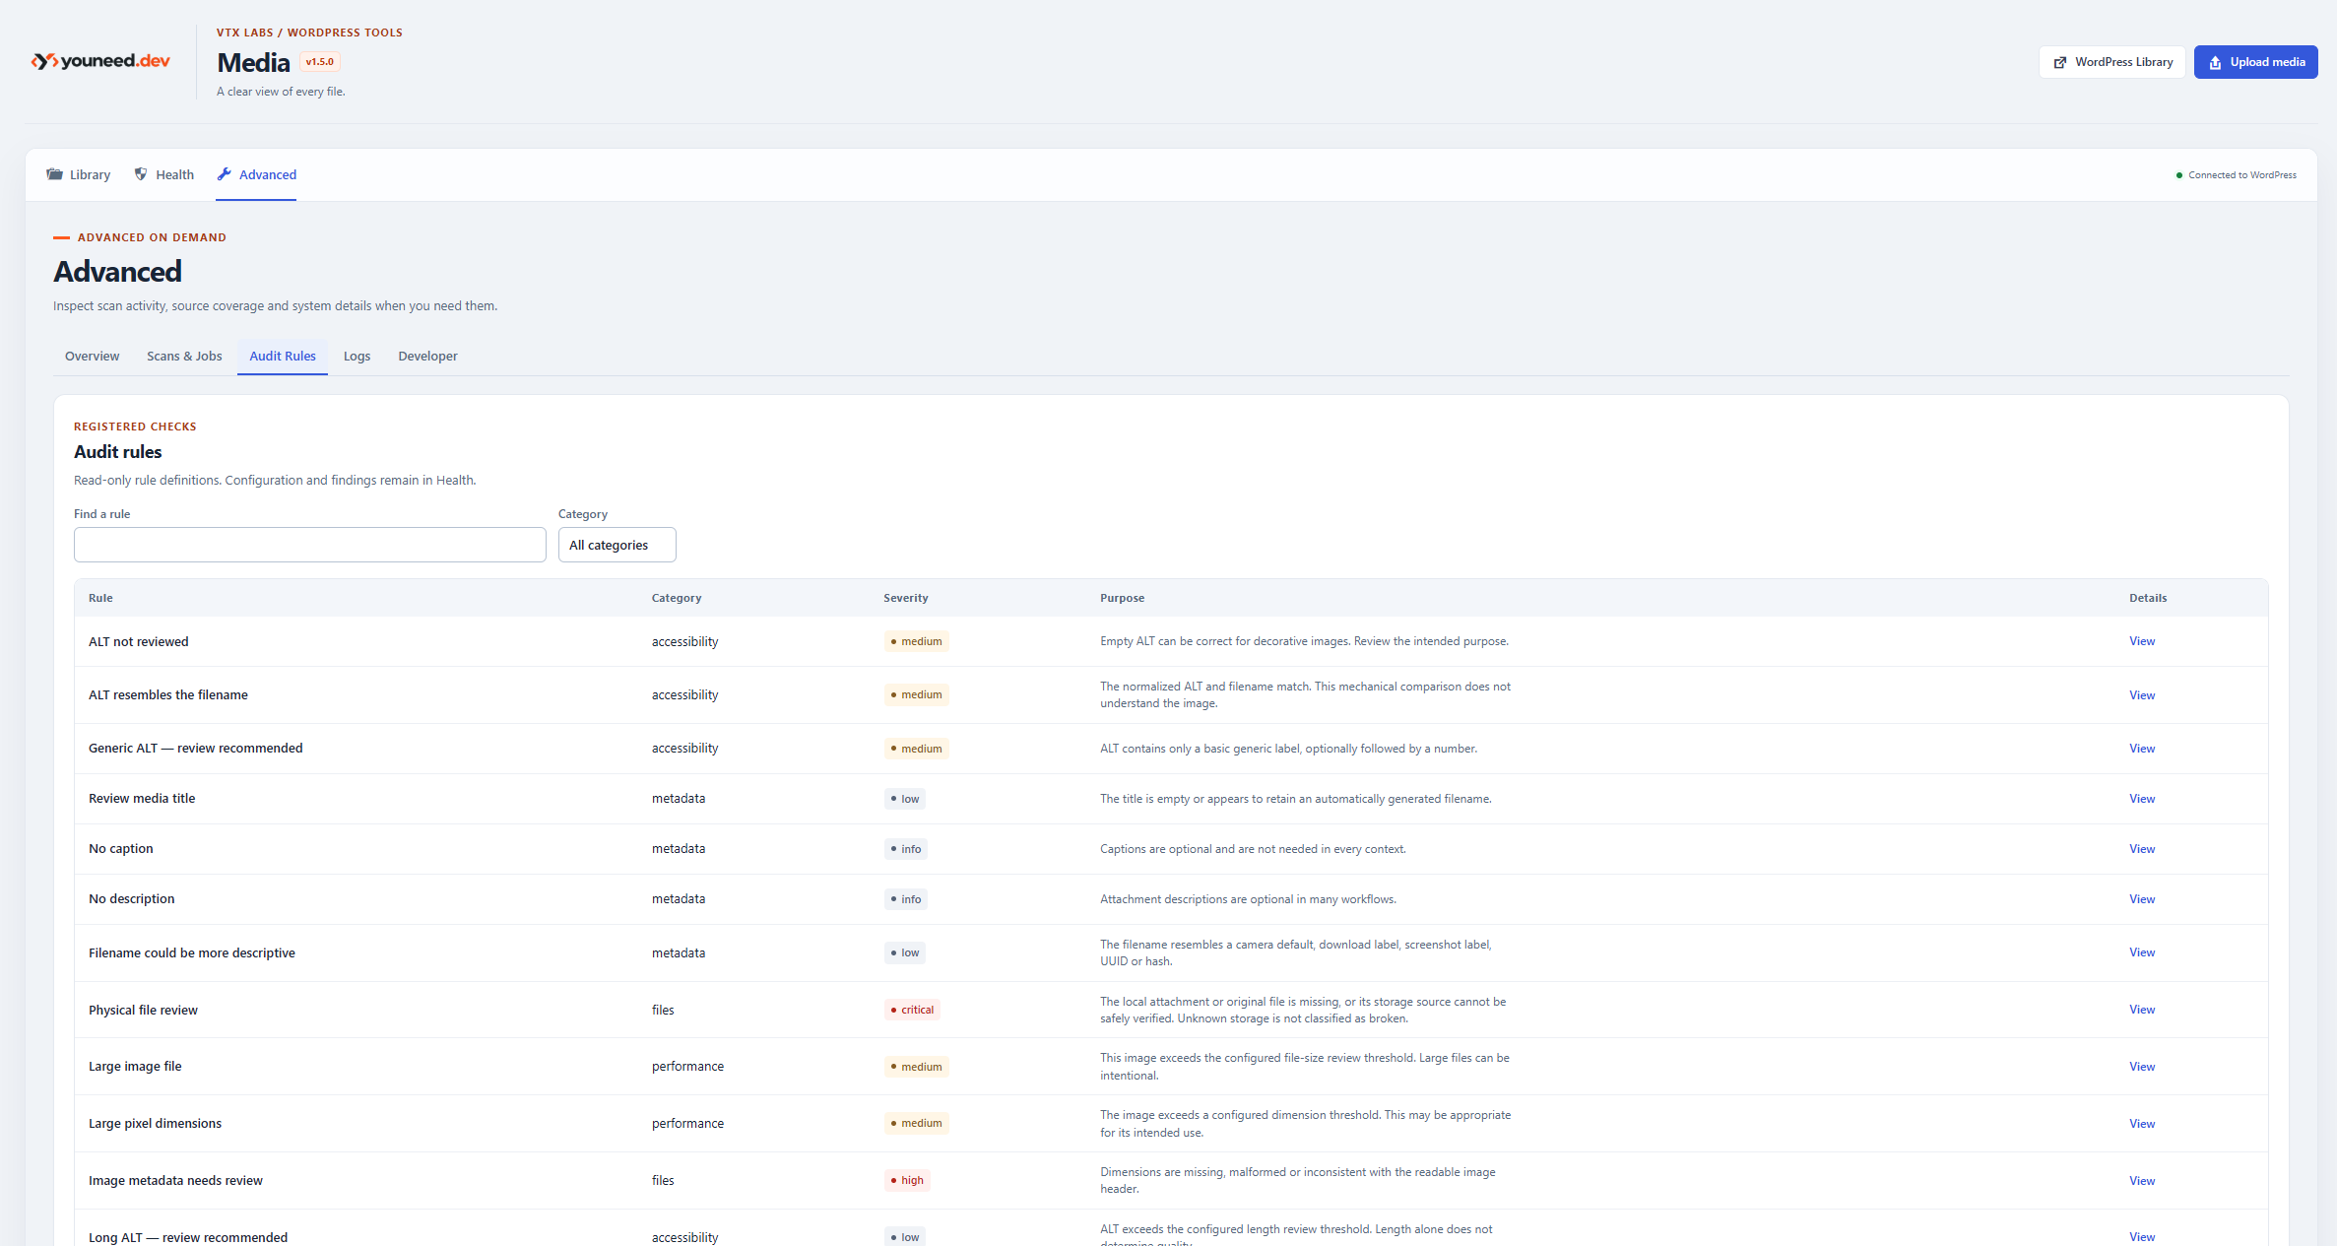Click the Category column header
The width and height of the screenshot is (2337, 1246).
click(x=677, y=598)
